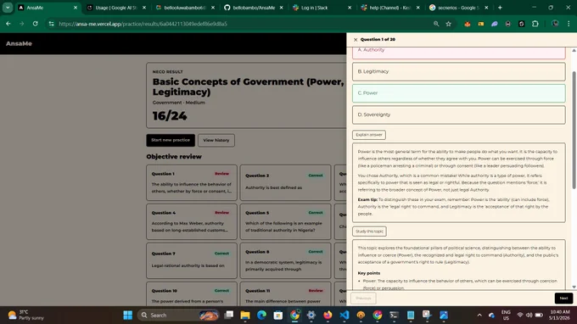Click the Explain answer button
The height and width of the screenshot is (324, 577).
pyautogui.click(x=369, y=135)
